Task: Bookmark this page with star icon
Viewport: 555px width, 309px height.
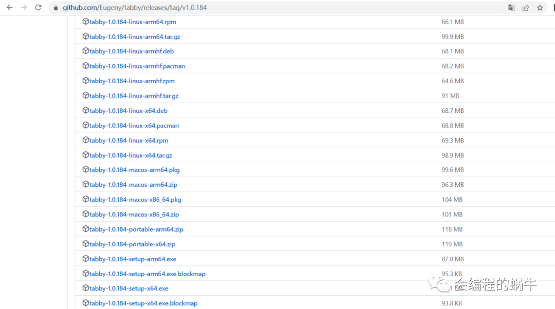Action: [x=540, y=7]
